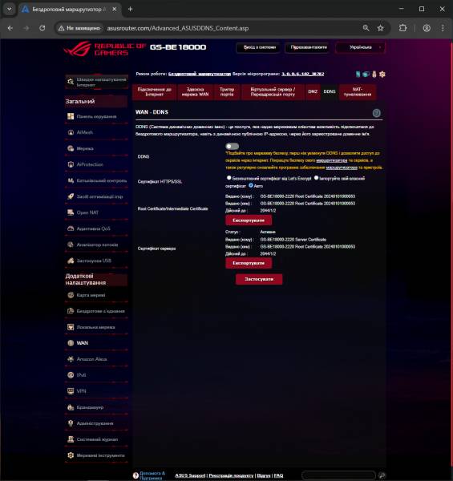Open the game optimization rocket icon

tap(71, 196)
